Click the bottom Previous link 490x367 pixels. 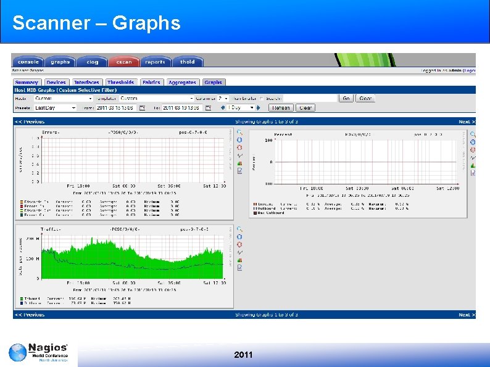[30, 315]
